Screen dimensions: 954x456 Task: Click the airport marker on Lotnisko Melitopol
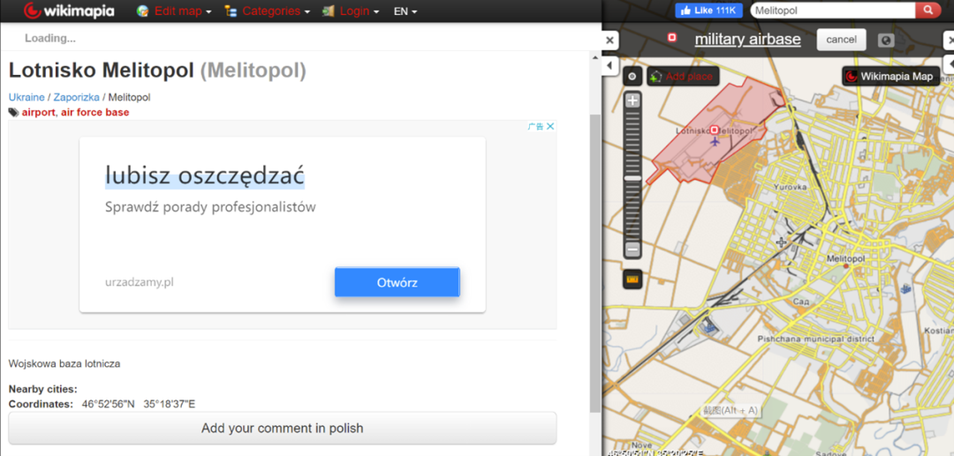715,130
